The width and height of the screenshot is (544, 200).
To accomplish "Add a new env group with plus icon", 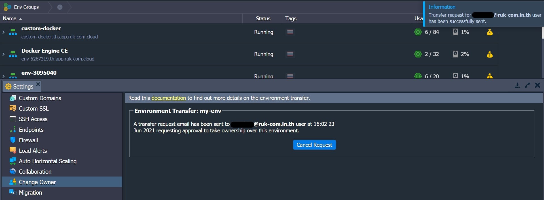I will coord(60,7).
